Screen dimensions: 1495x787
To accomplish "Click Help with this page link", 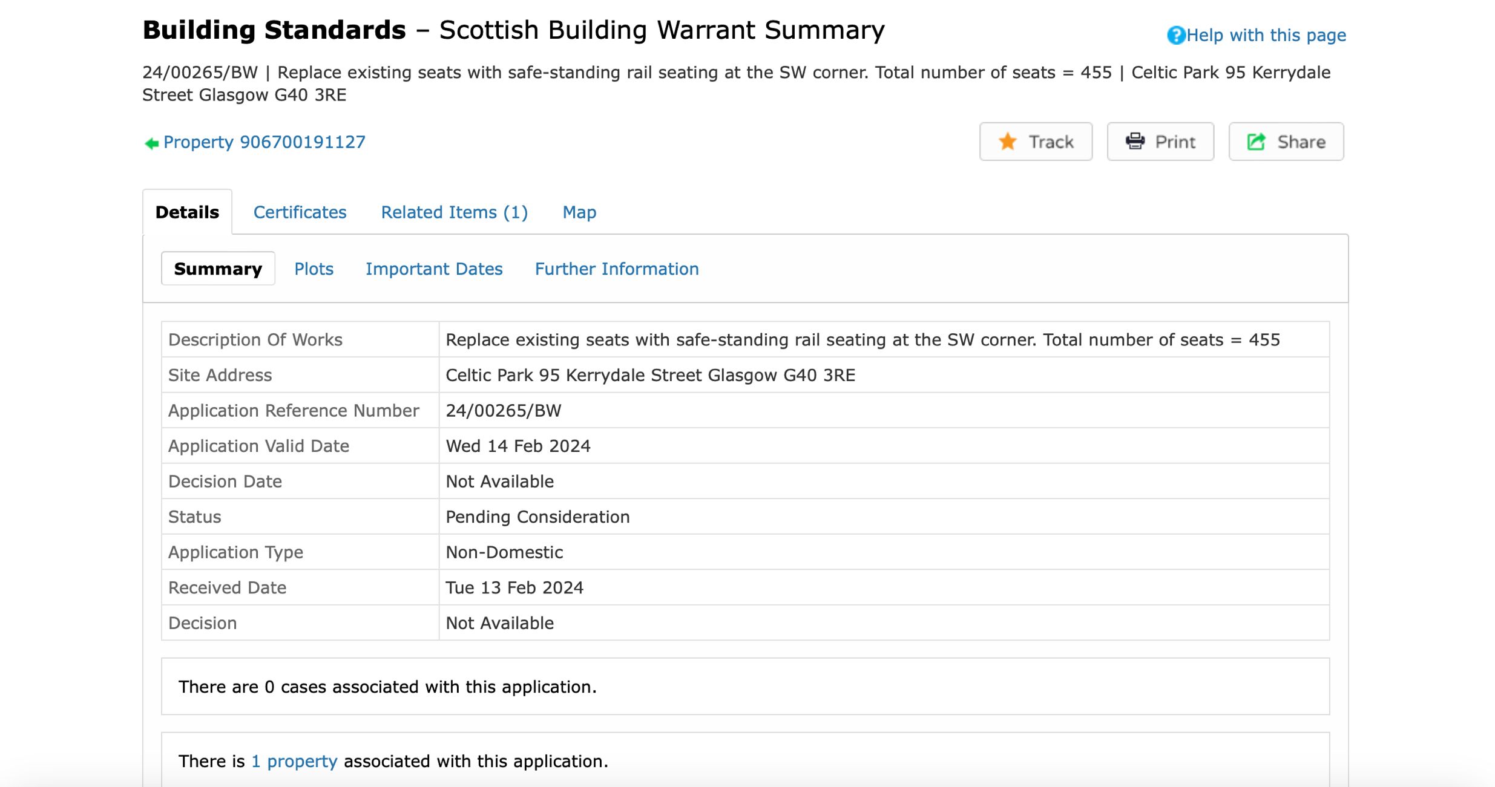I will pos(1266,36).
